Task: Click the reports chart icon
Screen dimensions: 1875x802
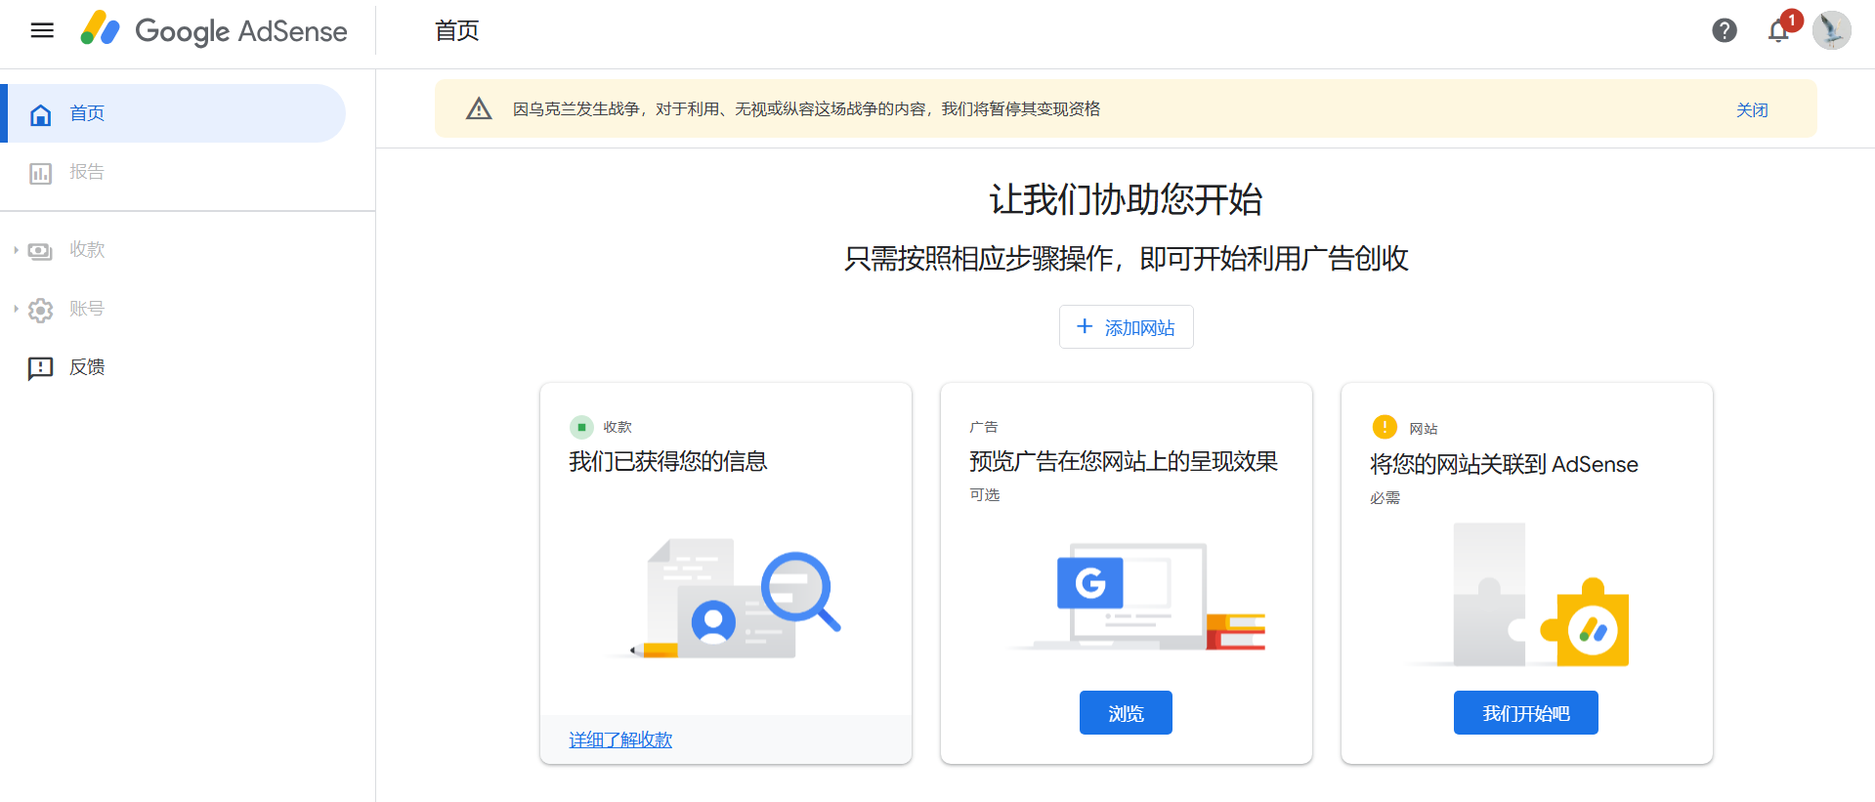Action: point(40,173)
